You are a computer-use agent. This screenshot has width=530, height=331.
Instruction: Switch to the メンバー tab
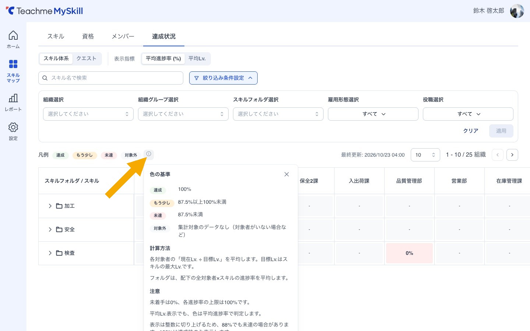(x=123, y=36)
